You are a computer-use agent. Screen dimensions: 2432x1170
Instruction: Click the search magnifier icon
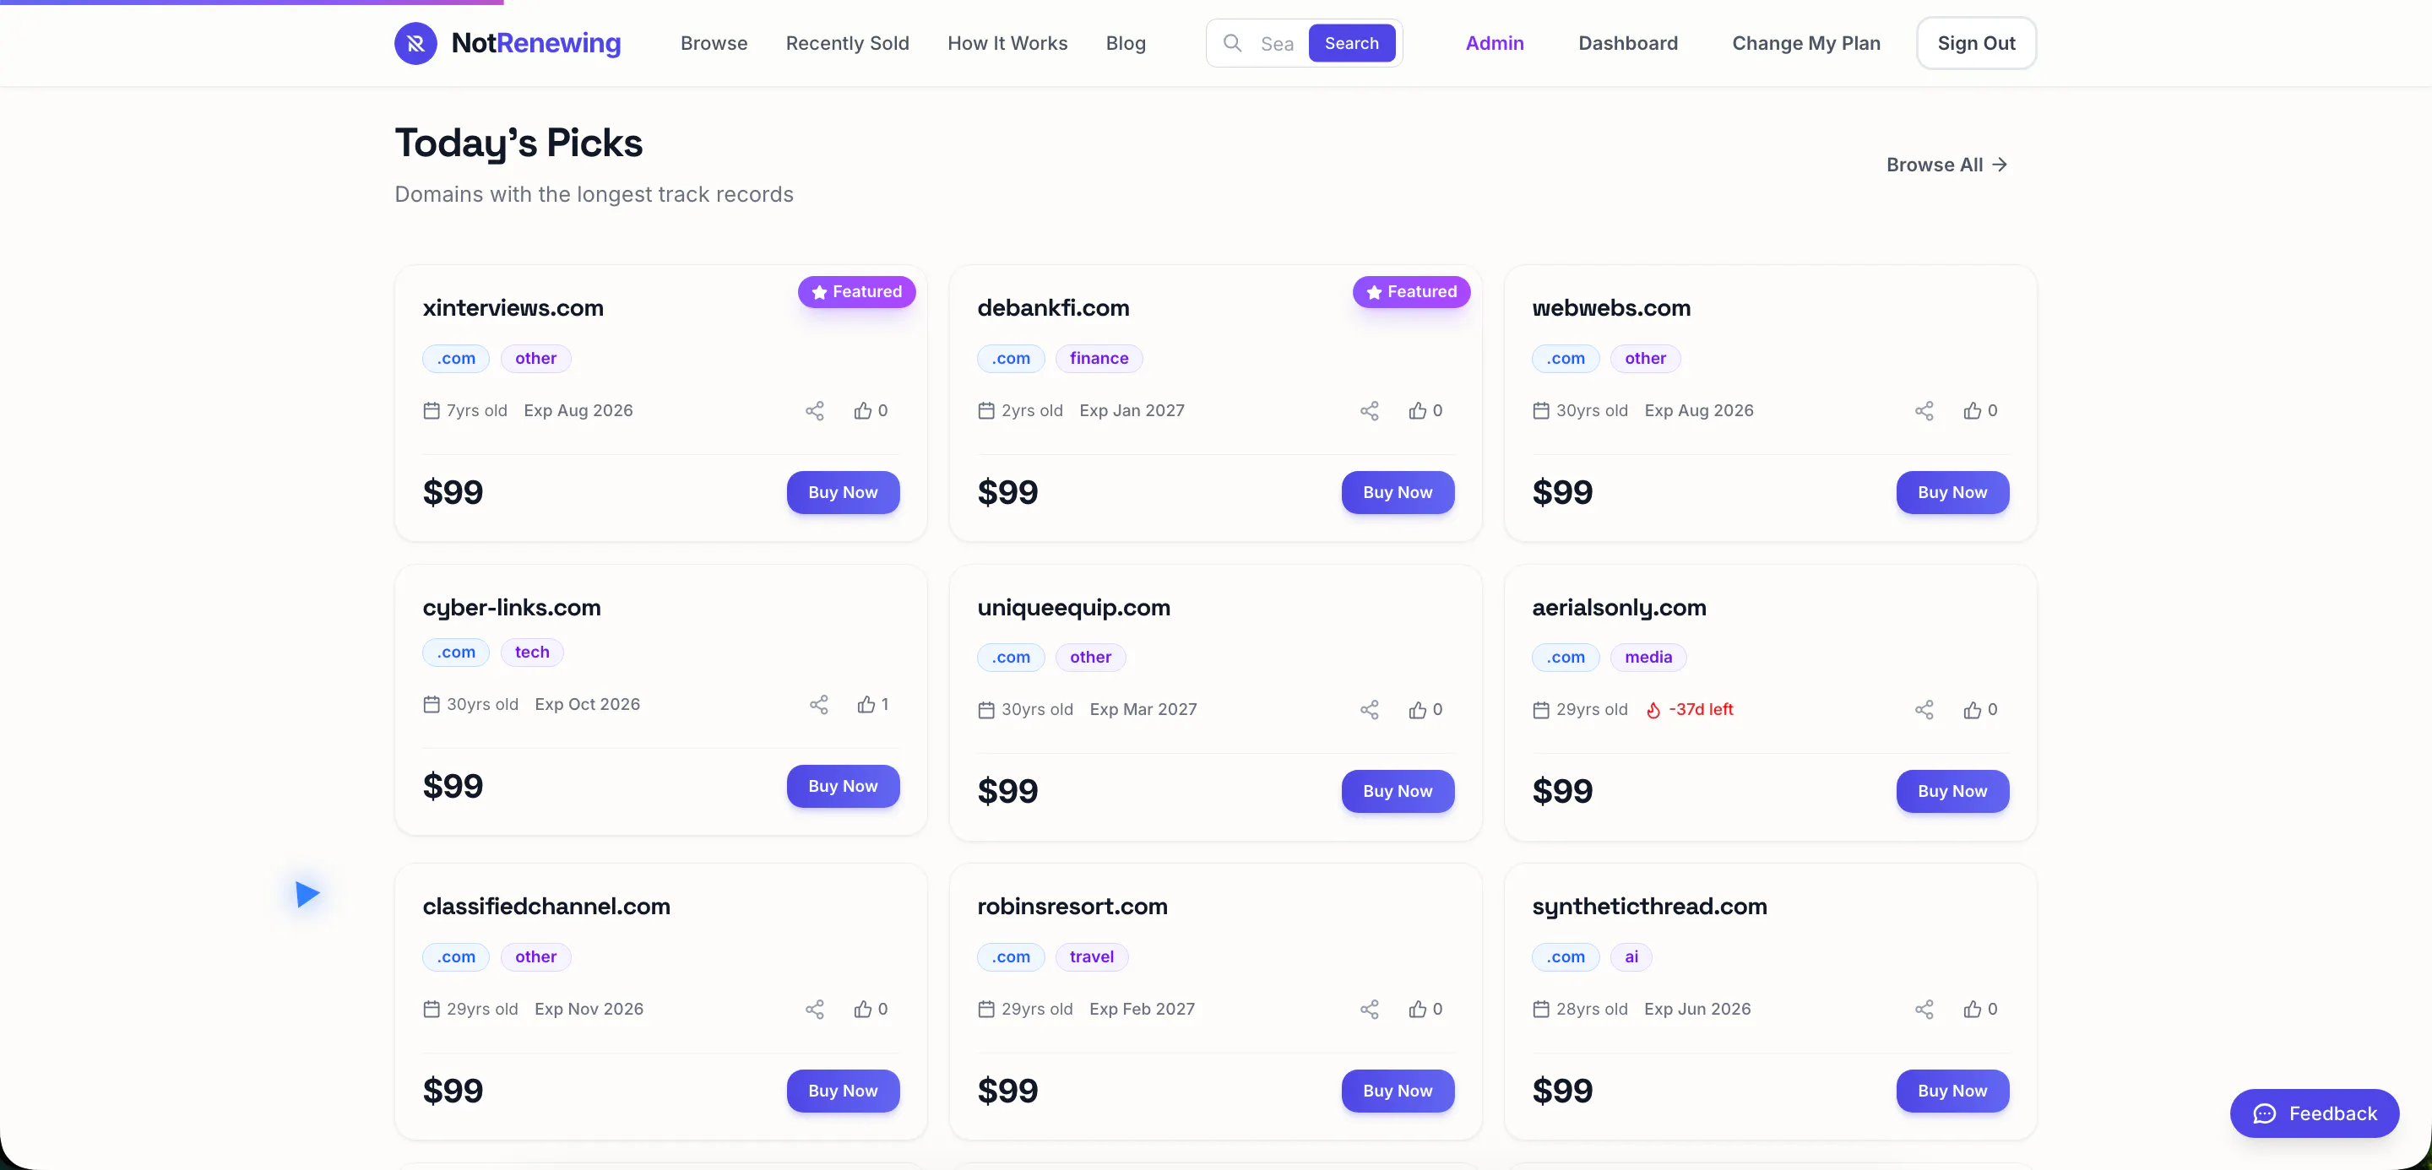pyautogui.click(x=1232, y=43)
